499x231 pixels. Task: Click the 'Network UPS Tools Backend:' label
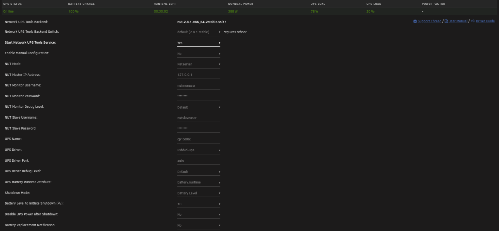[26, 22]
